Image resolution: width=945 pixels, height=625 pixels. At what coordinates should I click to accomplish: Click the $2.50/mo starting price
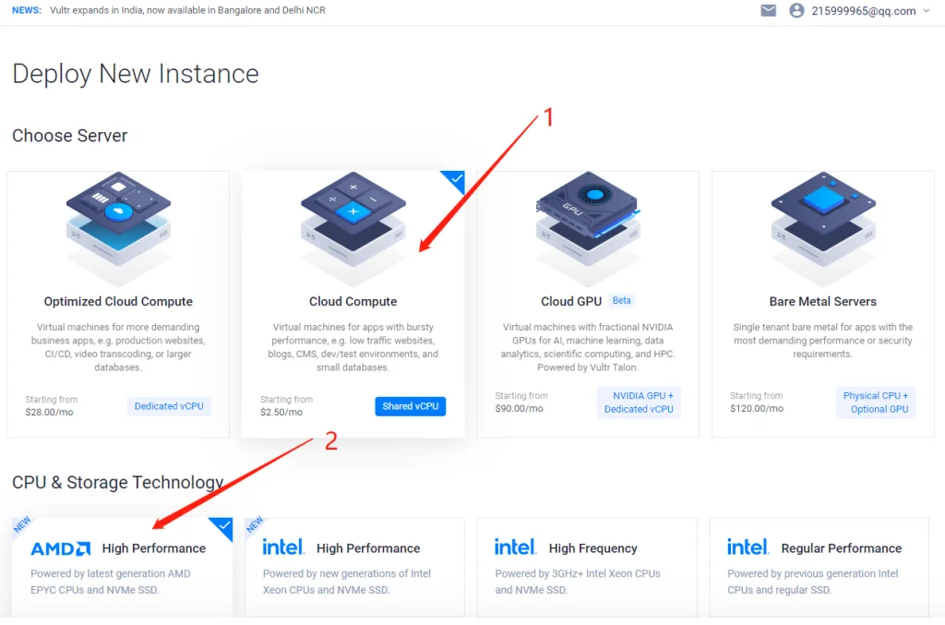click(281, 413)
